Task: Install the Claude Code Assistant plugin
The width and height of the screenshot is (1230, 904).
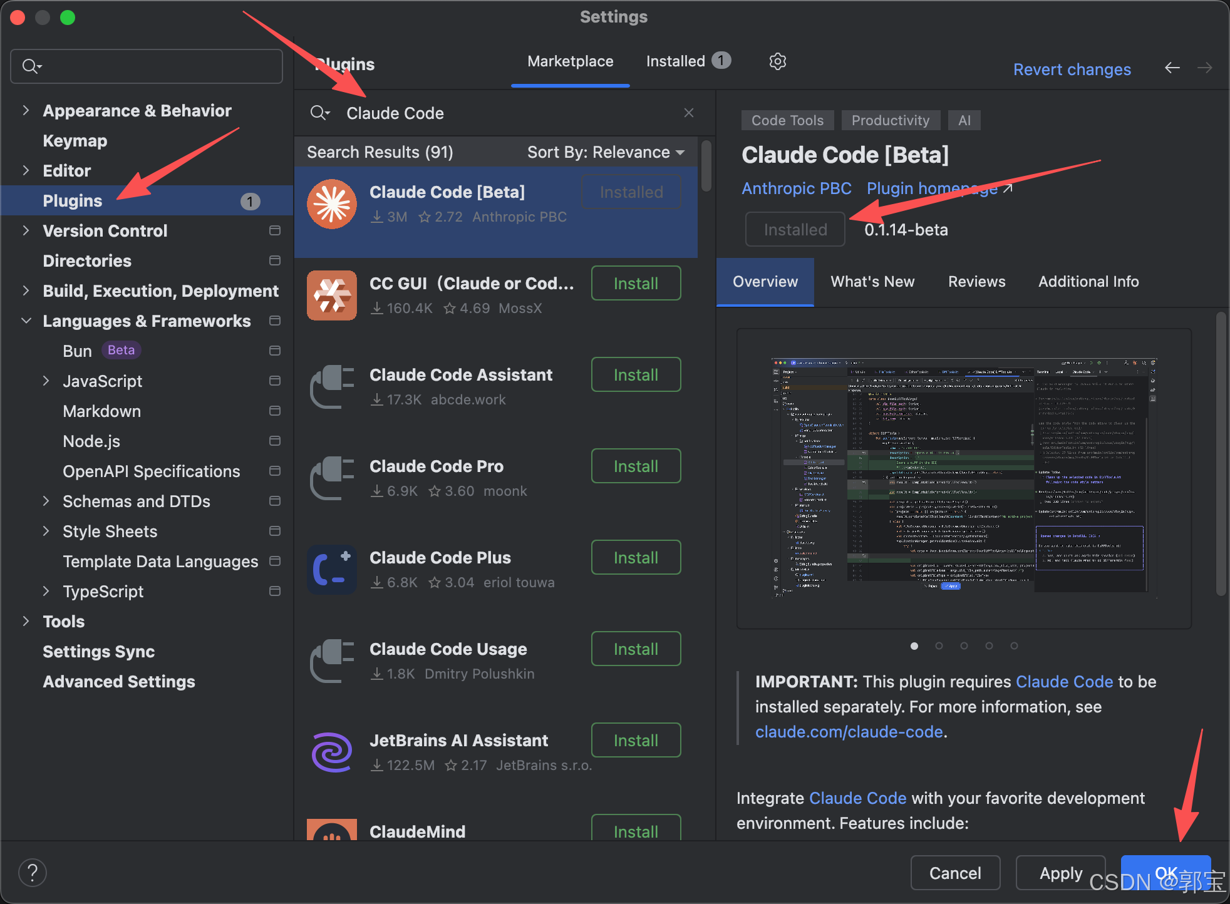Action: pos(636,375)
